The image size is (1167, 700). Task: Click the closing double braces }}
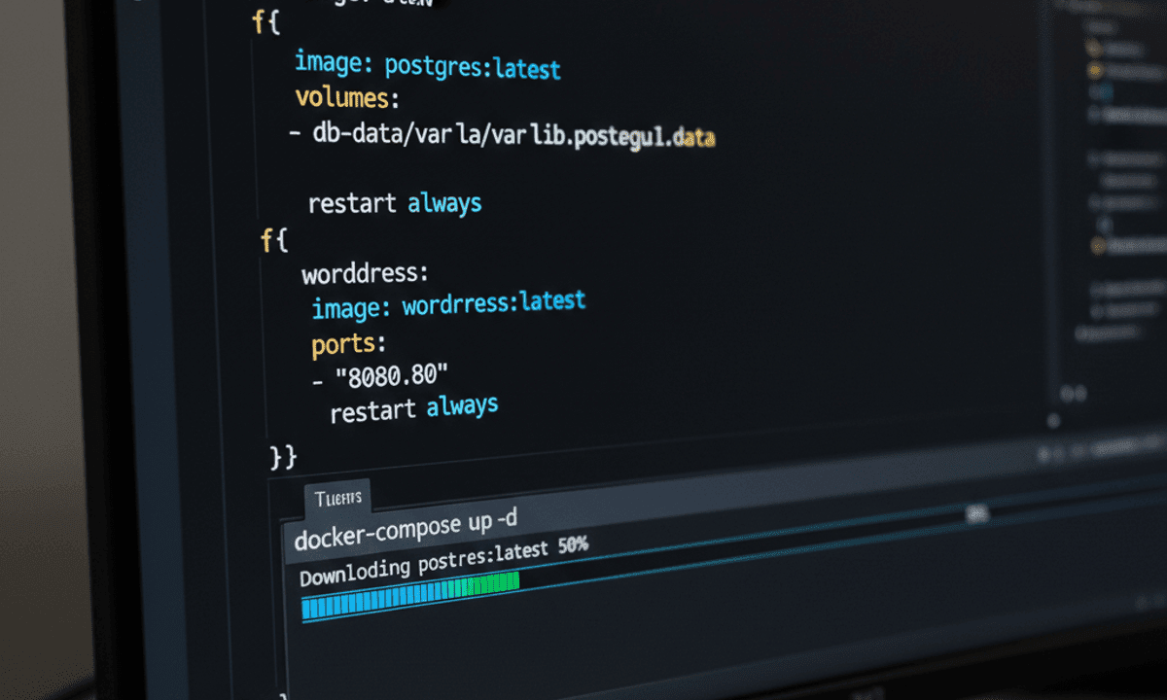click(x=282, y=455)
